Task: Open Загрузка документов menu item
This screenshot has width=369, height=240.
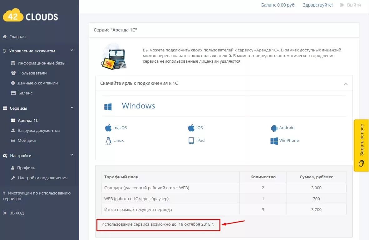Action: click(x=39, y=130)
